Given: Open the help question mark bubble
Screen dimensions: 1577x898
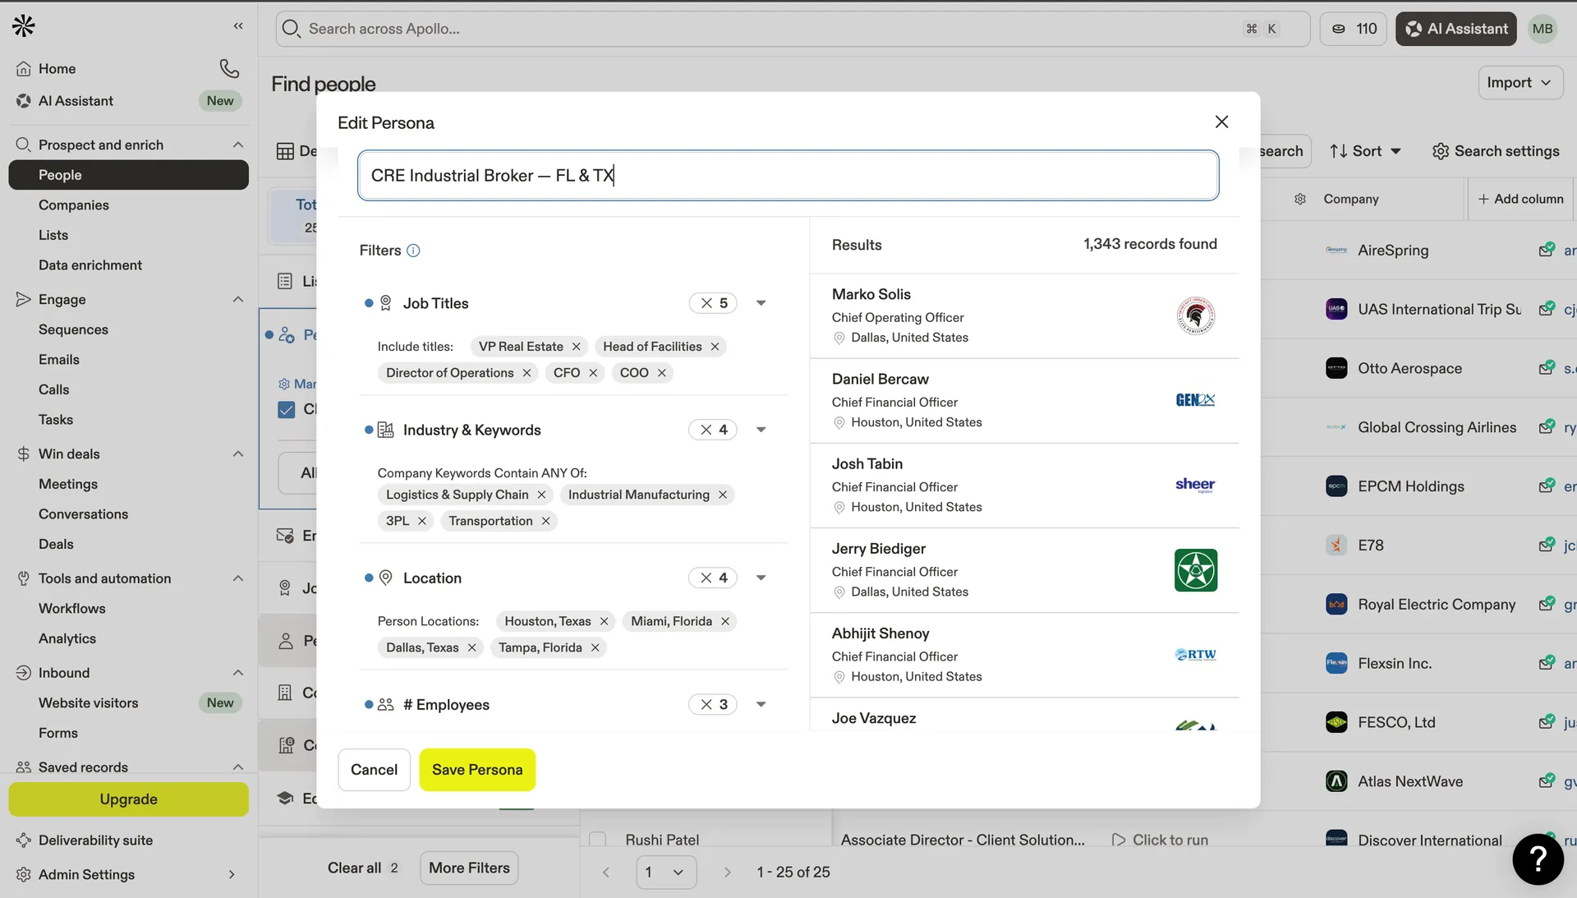Looking at the screenshot, I should tap(1538, 859).
